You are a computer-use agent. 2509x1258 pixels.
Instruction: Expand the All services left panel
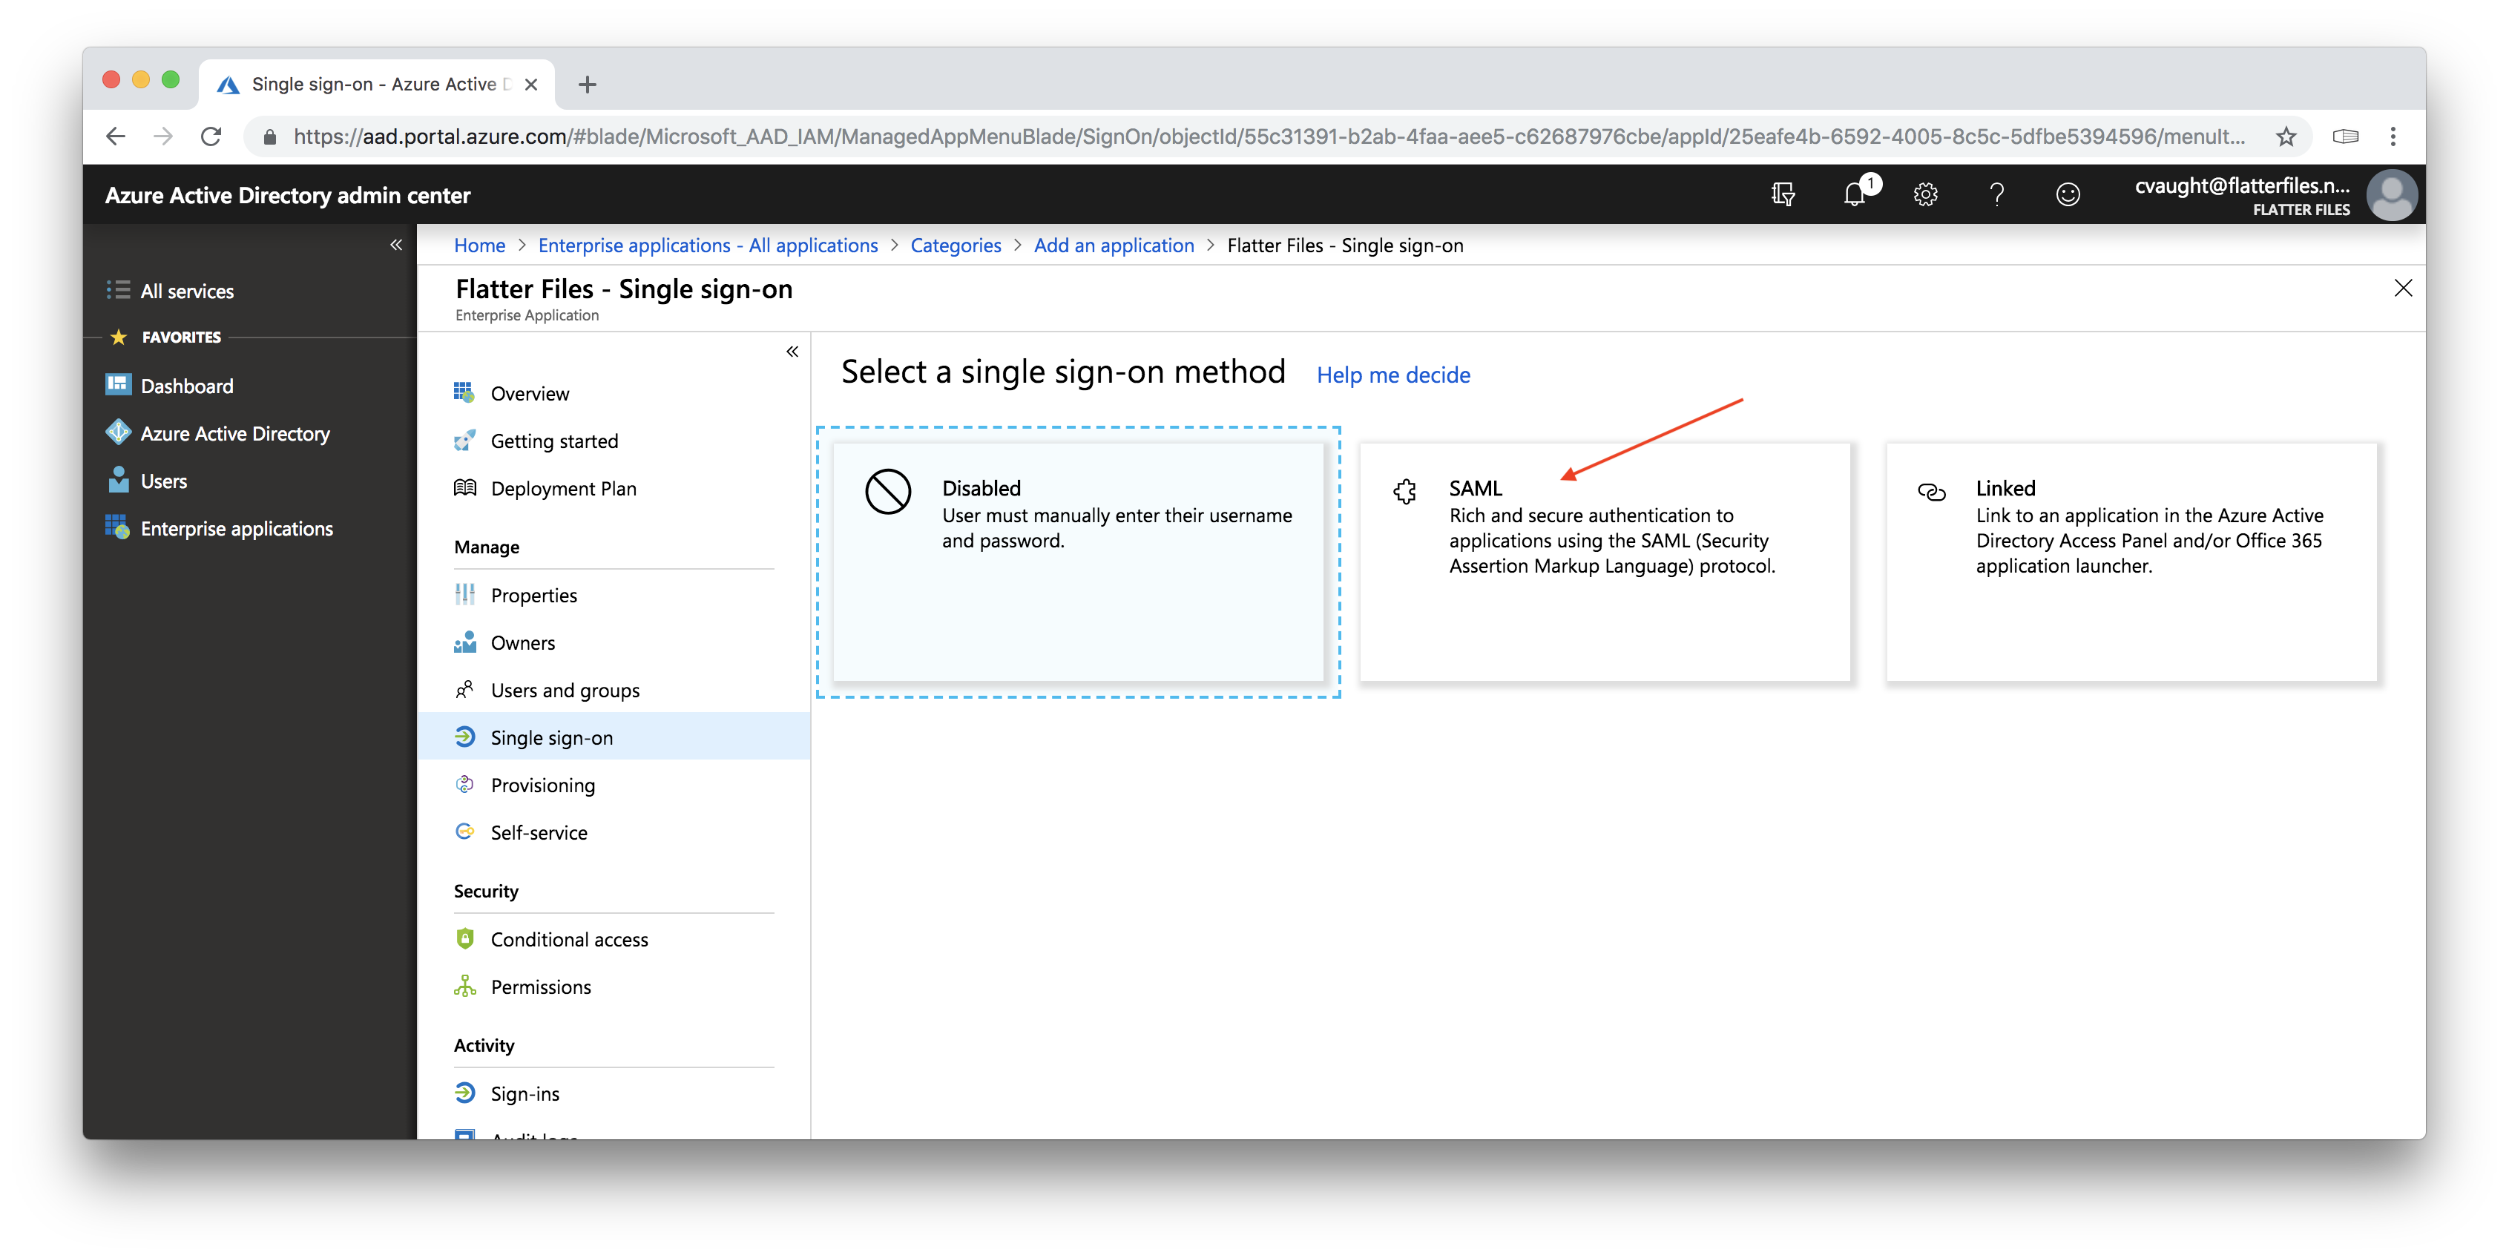(186, 291)
